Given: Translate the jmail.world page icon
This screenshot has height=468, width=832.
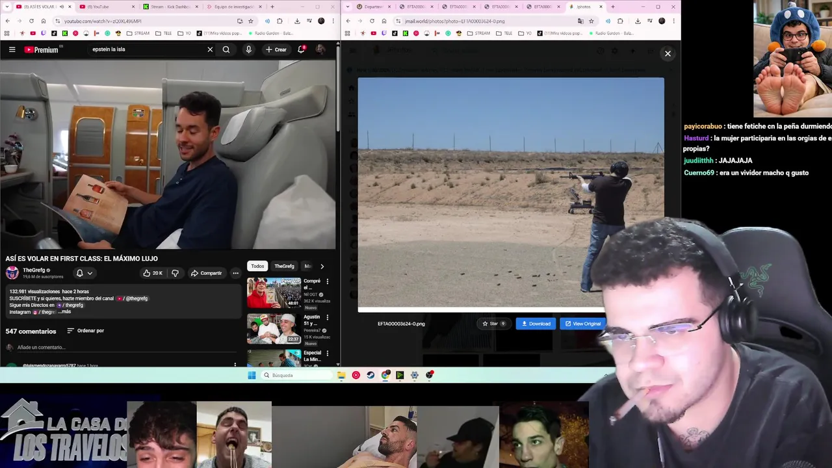Looking at the screenshot, I should coord(580,21).
